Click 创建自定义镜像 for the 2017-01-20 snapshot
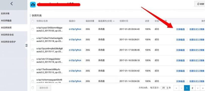This screenshot has width=205, height=91. click(197, 29)
